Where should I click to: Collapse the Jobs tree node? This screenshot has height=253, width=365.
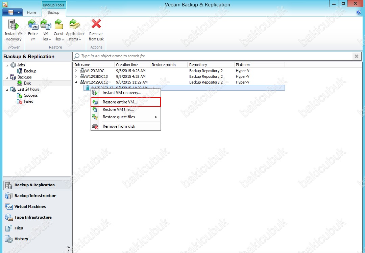(x=7, y=65)
